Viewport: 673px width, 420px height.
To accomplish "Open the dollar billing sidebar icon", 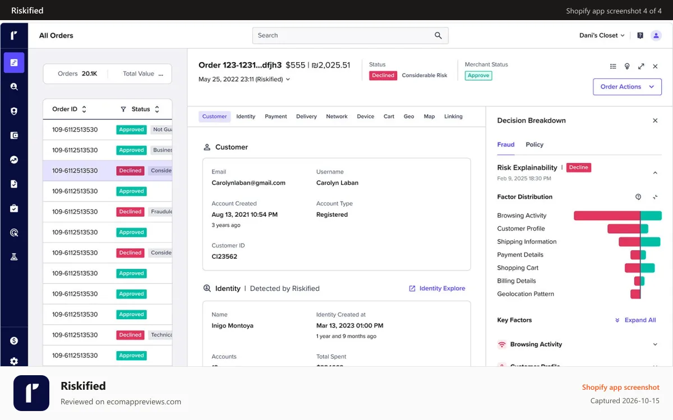I will click(x=14, y=340).
